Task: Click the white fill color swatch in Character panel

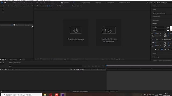Action: [x=171, y=28]
